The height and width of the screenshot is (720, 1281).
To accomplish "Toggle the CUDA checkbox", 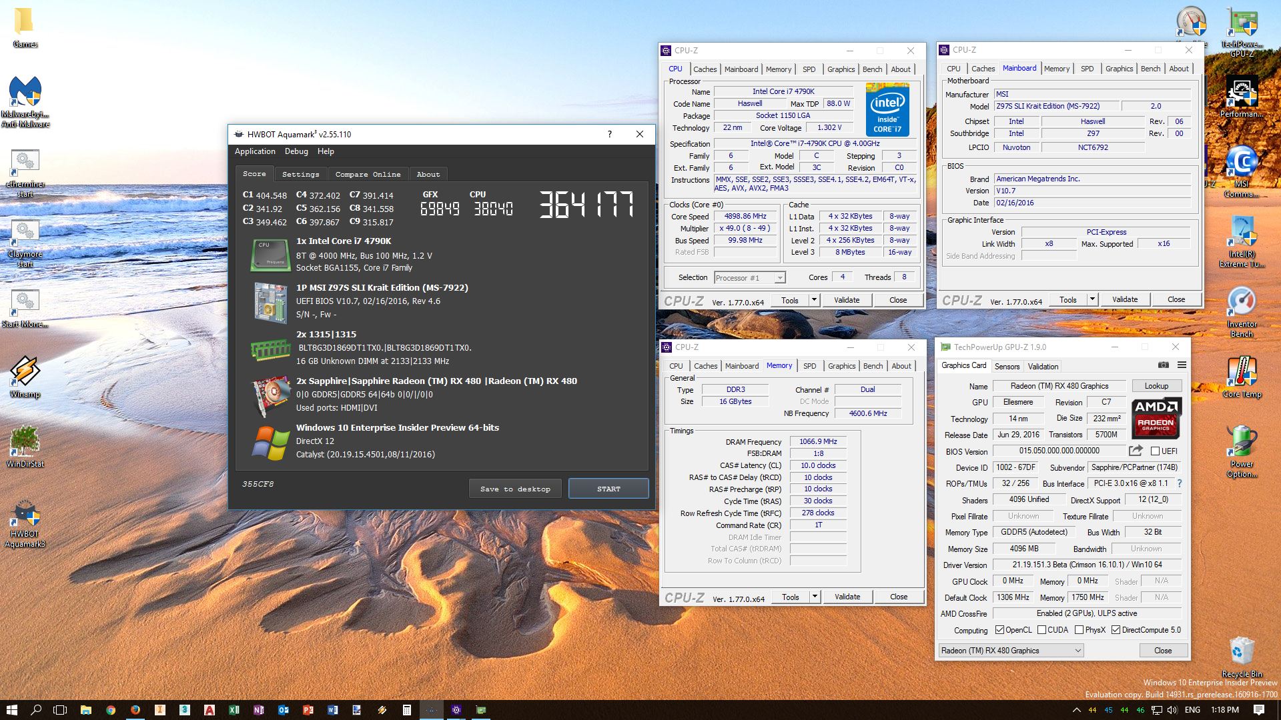I will [x=1041, y=630].
